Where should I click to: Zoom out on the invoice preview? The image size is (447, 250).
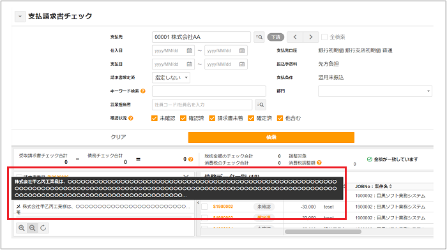(32, 228)
